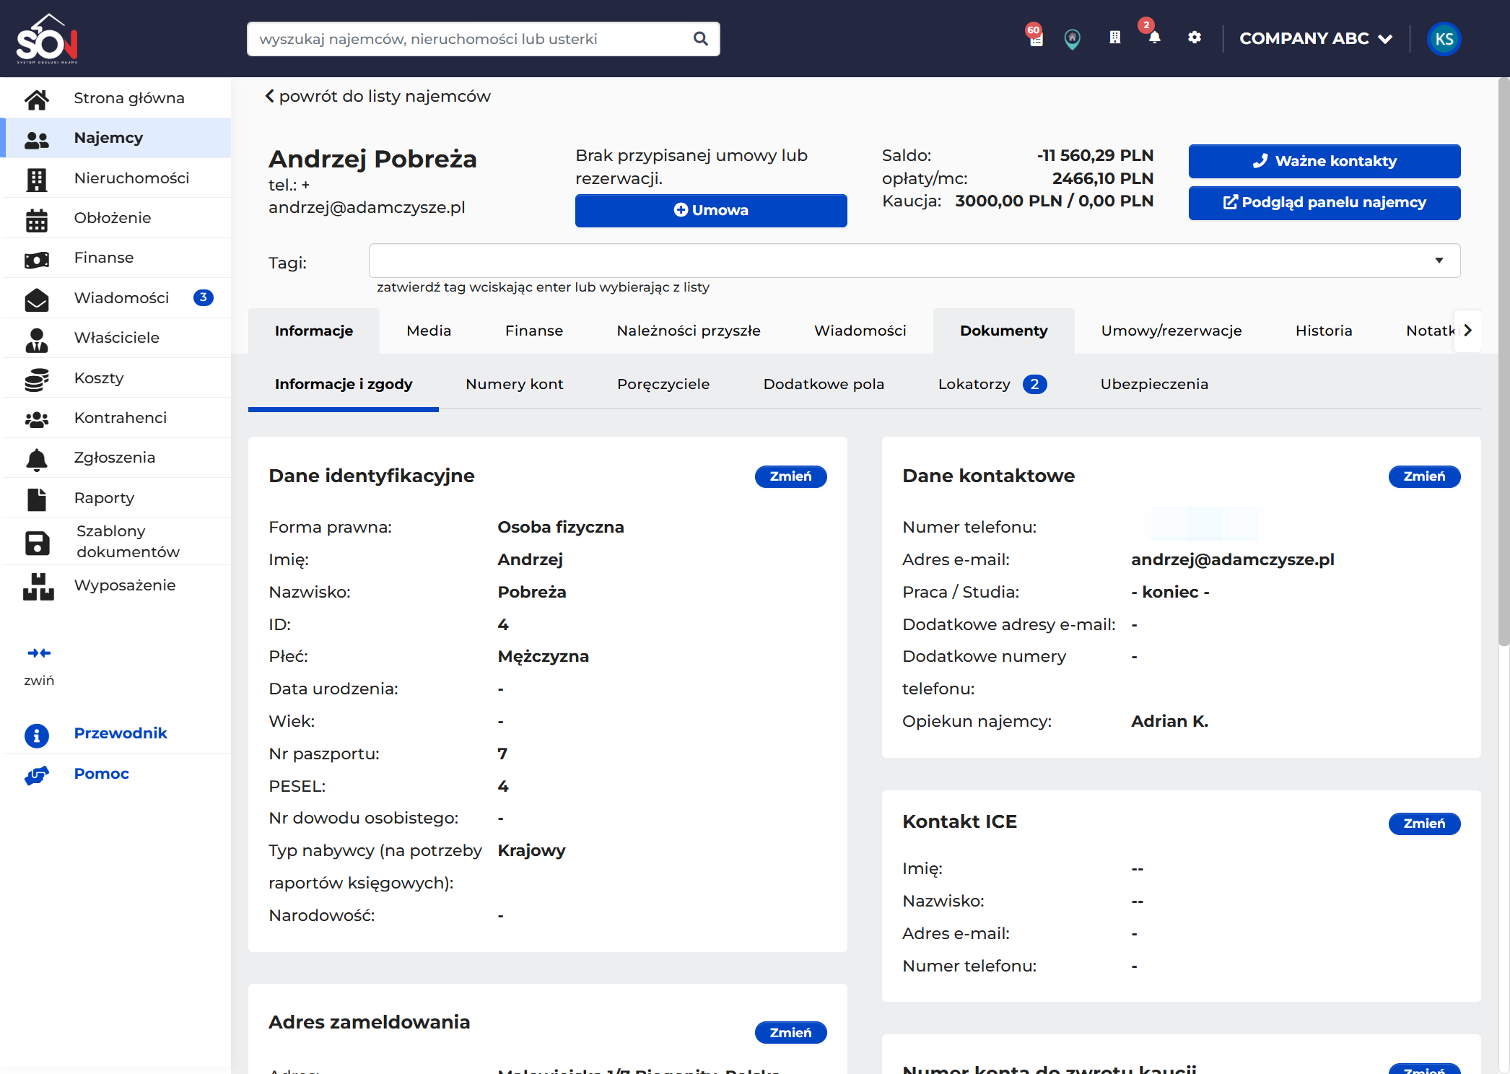1510x1074 pixels.
Task: Open Raporty in the sidebar
Action: point(115,498)
